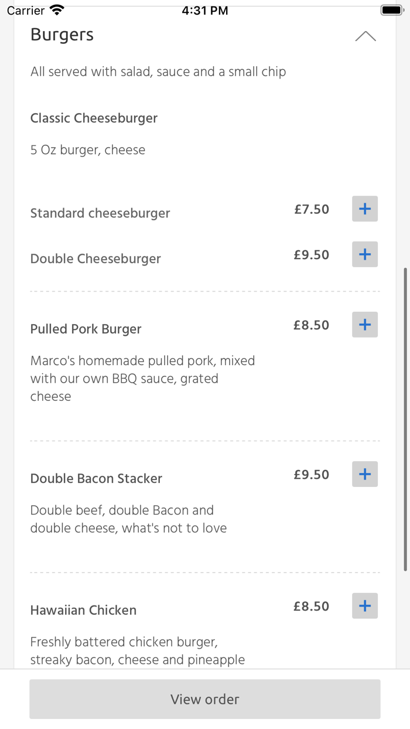This screenshot has height=729, width=410.
Task: Select the Pulled Pork Burger name
Action: pos(86,329)
